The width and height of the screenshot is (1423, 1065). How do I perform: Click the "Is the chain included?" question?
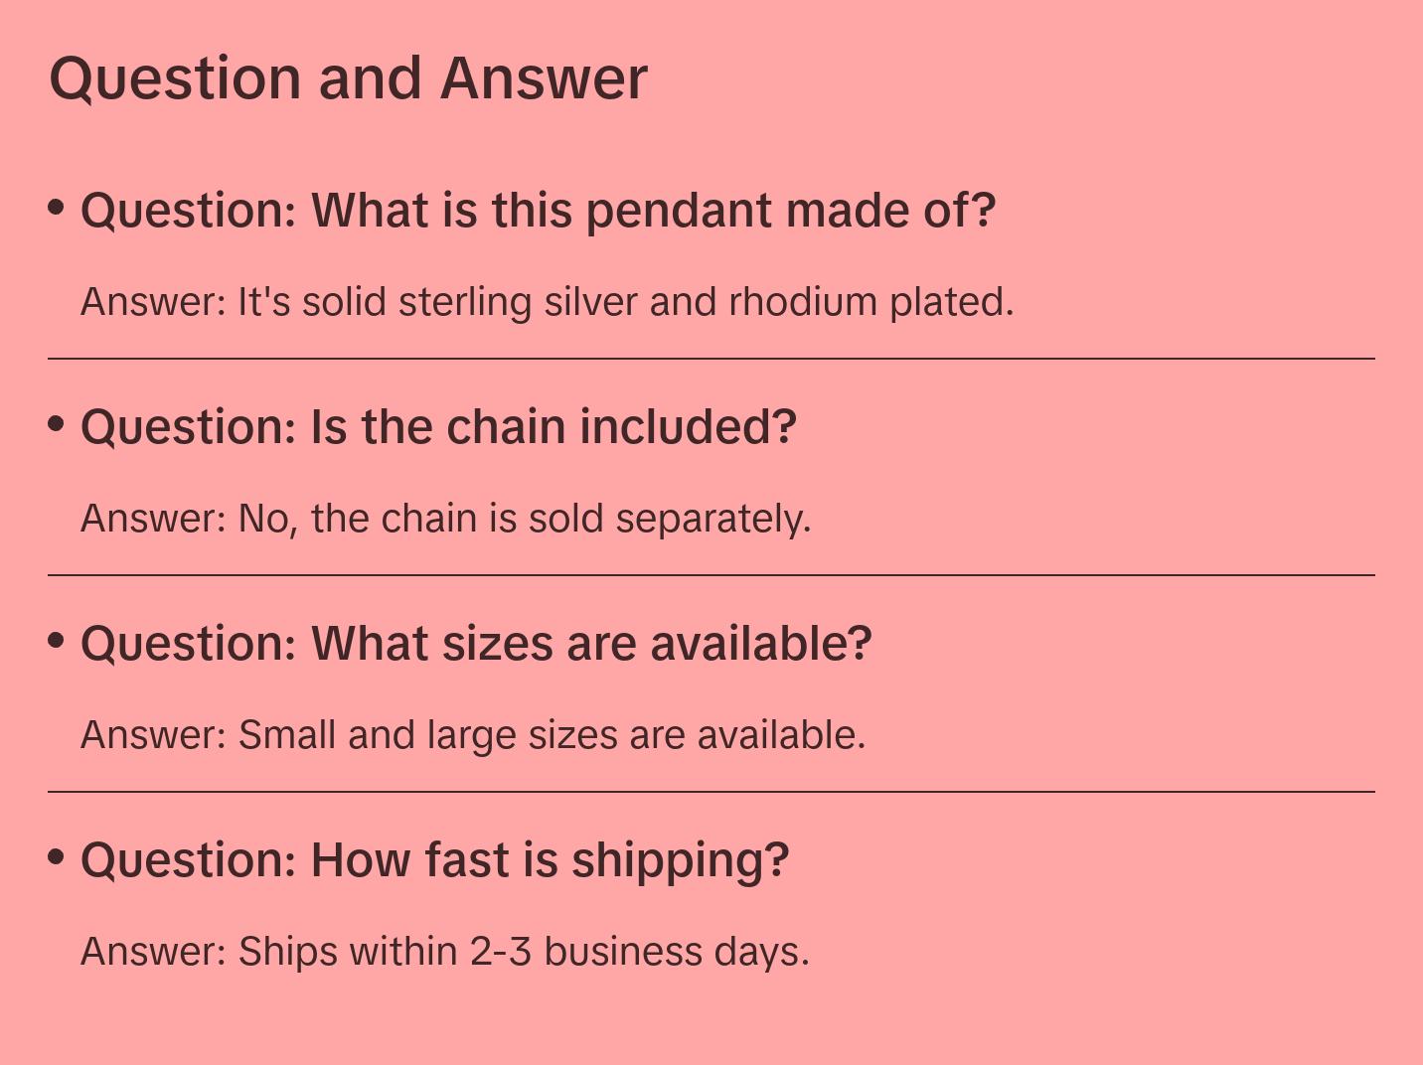(x=438, y=427)
